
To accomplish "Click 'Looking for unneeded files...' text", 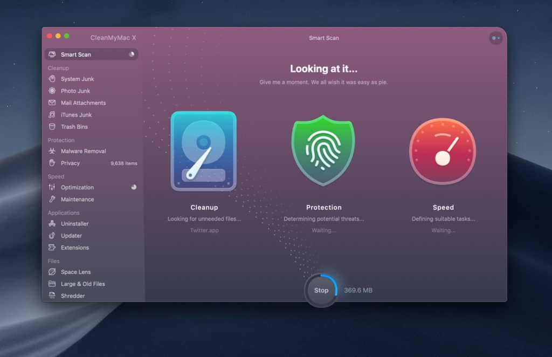I will (x=204, y=218).
